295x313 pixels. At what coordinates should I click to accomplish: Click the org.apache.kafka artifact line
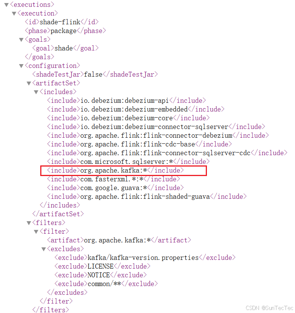tap(119, 240)
